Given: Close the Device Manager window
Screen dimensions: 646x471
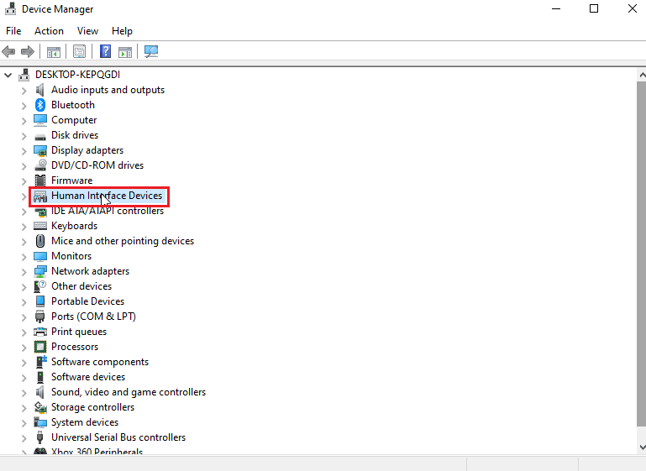Looking at the screenshot, I should point(632,8).
